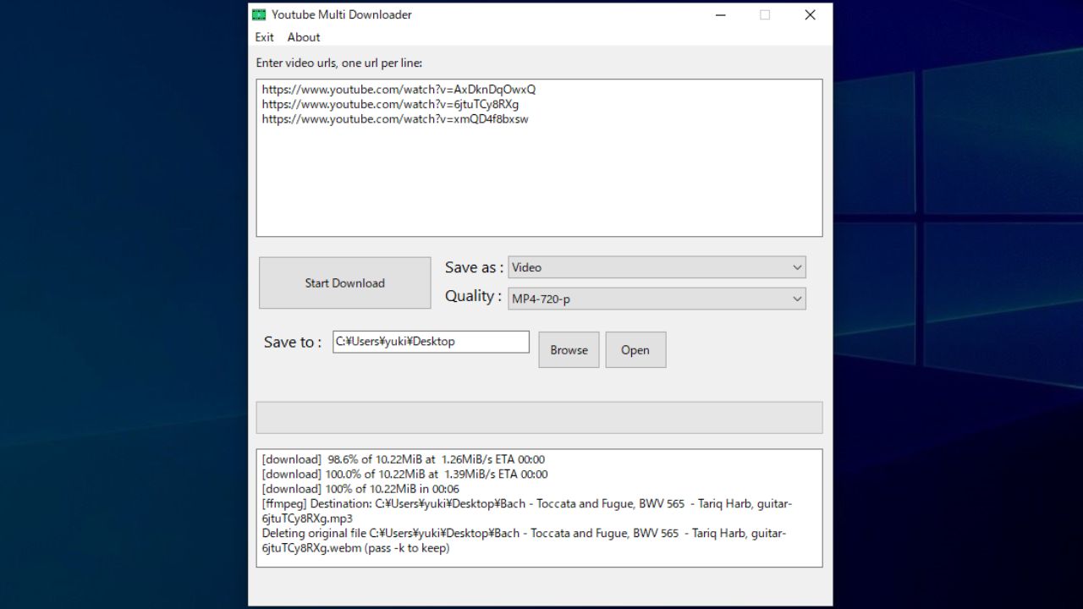Click inside the video urls text area
This screenshot has height=609, width=1083.
pyautogui.click(x=539, y=158)
